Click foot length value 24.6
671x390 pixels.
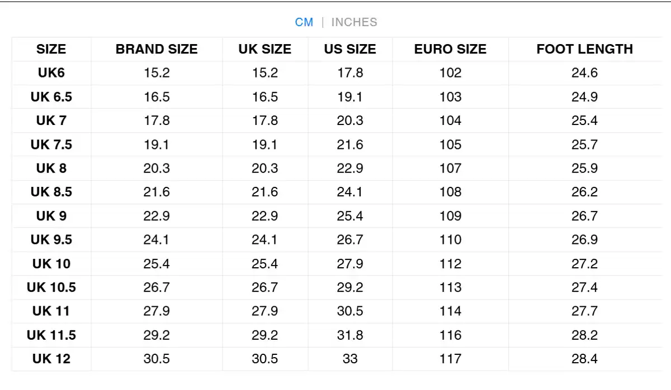(584, 73)
